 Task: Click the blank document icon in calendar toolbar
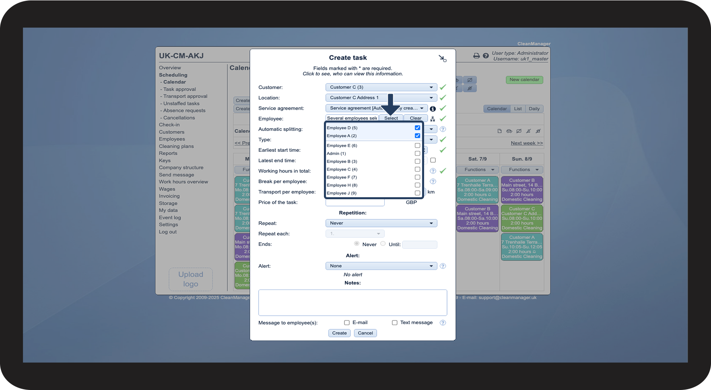point(499,131)
